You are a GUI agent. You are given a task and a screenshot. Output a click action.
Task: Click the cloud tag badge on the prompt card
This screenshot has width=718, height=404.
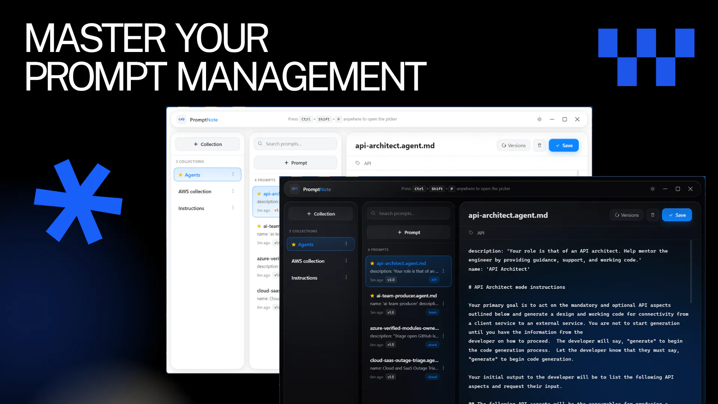point(432,377)
